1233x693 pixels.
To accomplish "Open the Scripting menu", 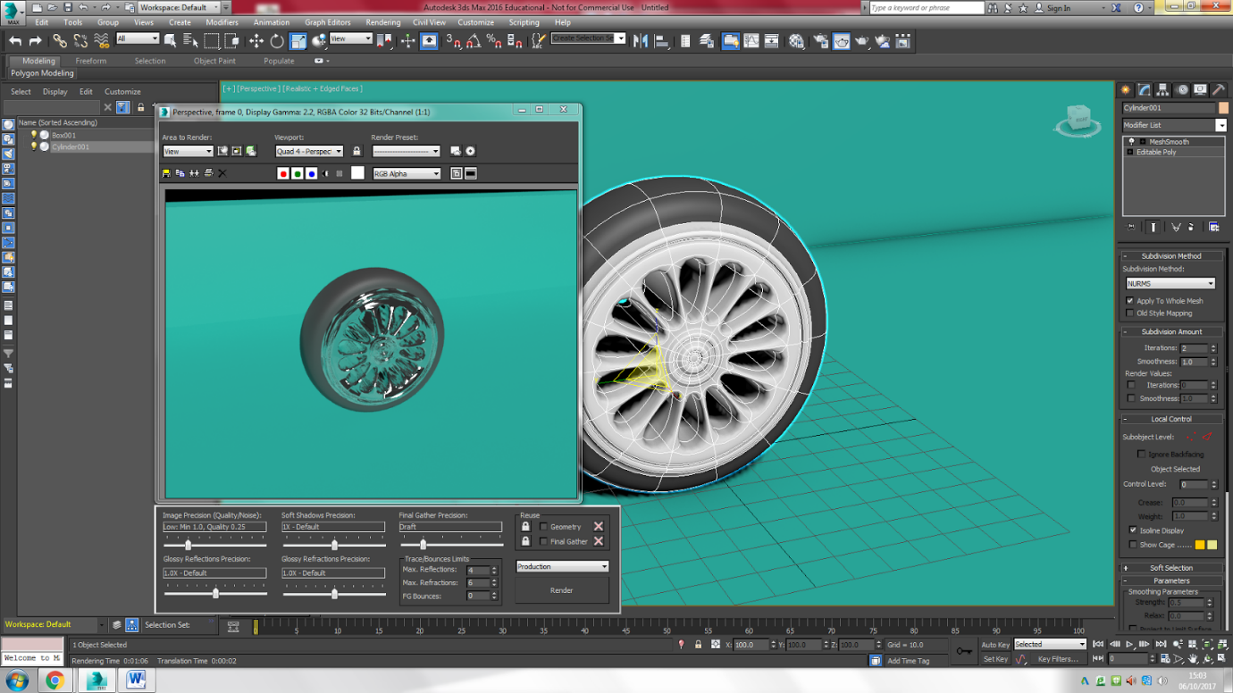I will point(524,22).
